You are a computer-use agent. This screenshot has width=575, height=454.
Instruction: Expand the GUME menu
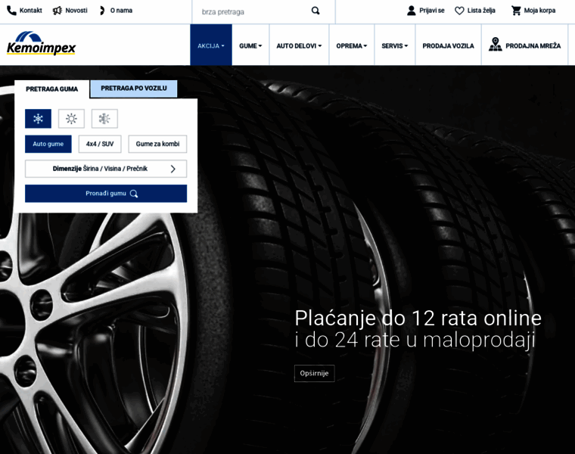[250, 46]
